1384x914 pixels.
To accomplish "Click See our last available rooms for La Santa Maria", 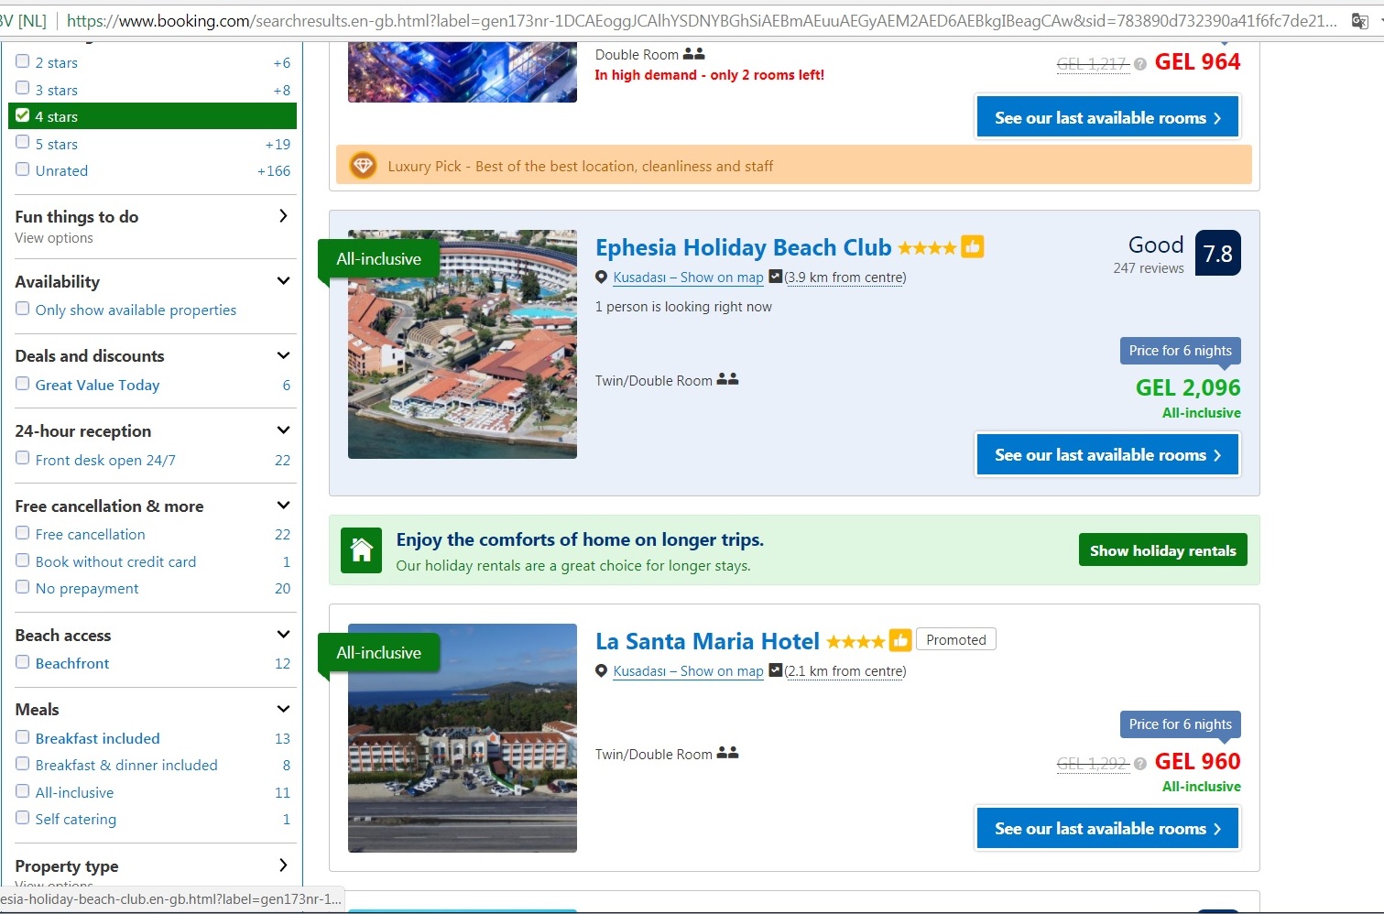I will (1107, 829).
